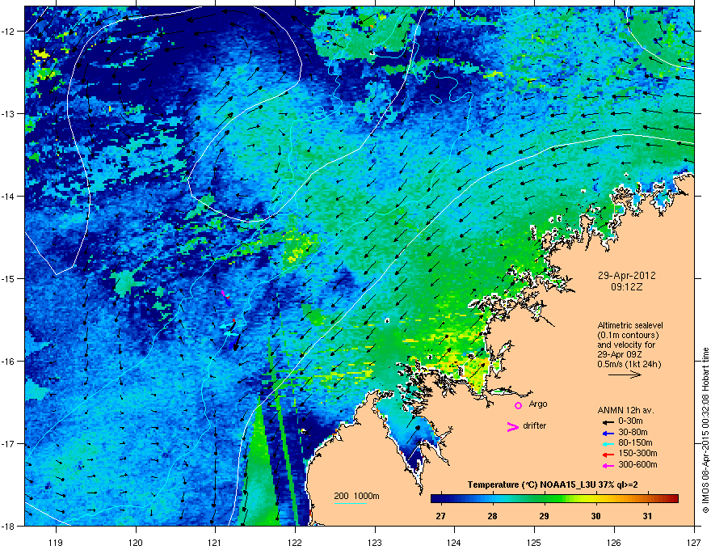Image resolution: width=711 pixels, height=550 pixels.
Task: Click the '150-300m' depth label
Action: 637,453
